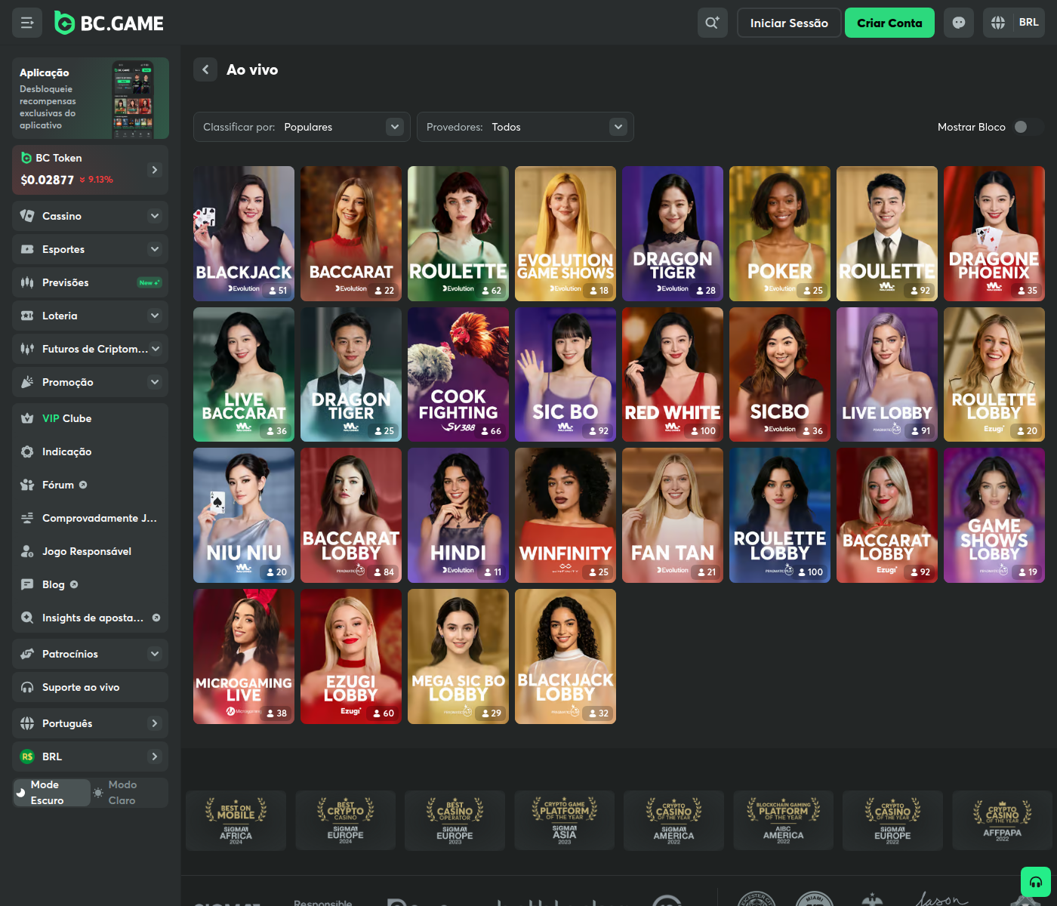Open the Classificar por Populares dropdown
Image resolution: width=1057 pixels, height=906 pixels.
(302, 127)
